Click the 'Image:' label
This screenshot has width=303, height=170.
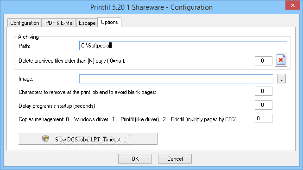point(26,79)
